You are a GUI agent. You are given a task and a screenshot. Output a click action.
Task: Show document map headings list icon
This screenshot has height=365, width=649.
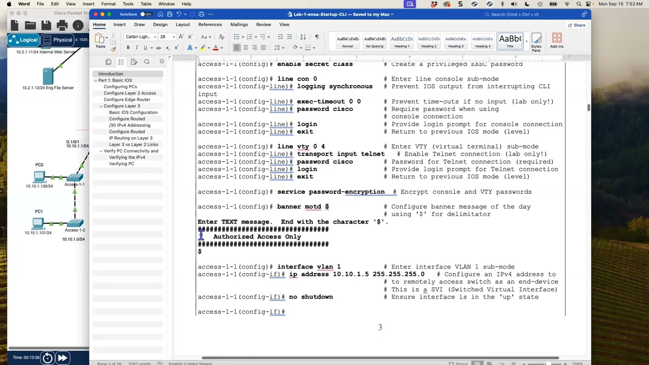tap(121, 62)
